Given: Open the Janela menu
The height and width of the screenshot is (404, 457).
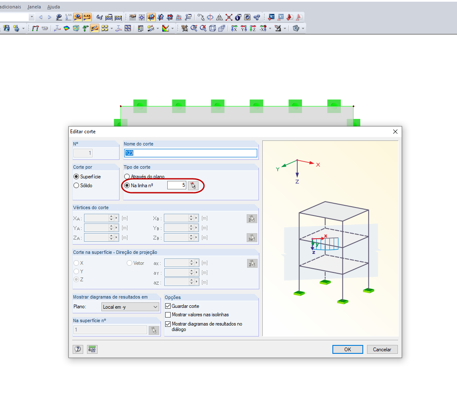Looking at the screenshot, I should (x=34, y=7).
